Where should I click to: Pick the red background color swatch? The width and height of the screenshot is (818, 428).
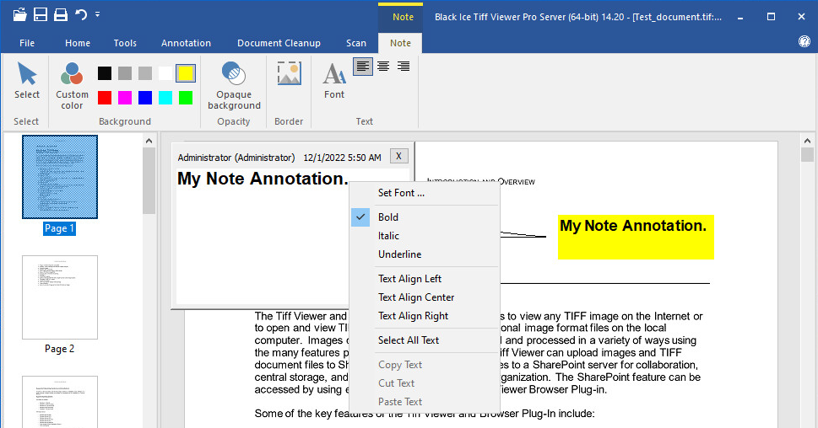coord(105,98)
